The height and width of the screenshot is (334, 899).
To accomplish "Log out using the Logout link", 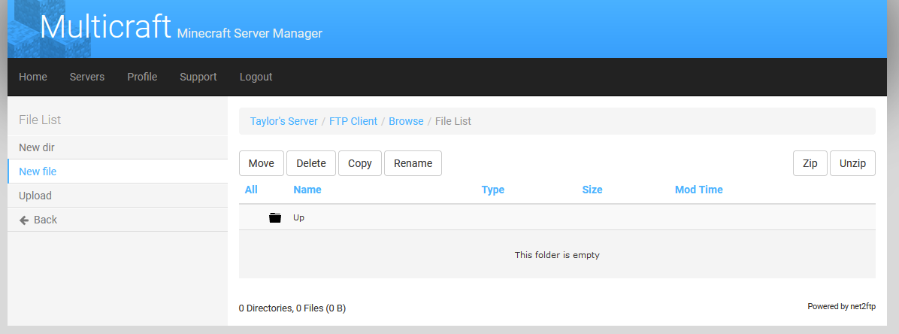I will [x=256, y=77].
